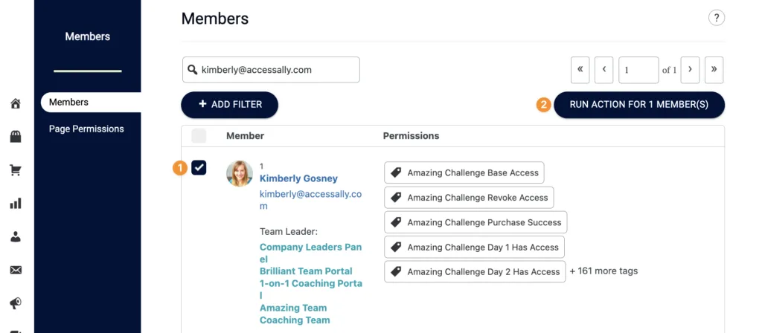762x333 pixels.
Task: Click the Add Filter button
Action: point(229,105)
